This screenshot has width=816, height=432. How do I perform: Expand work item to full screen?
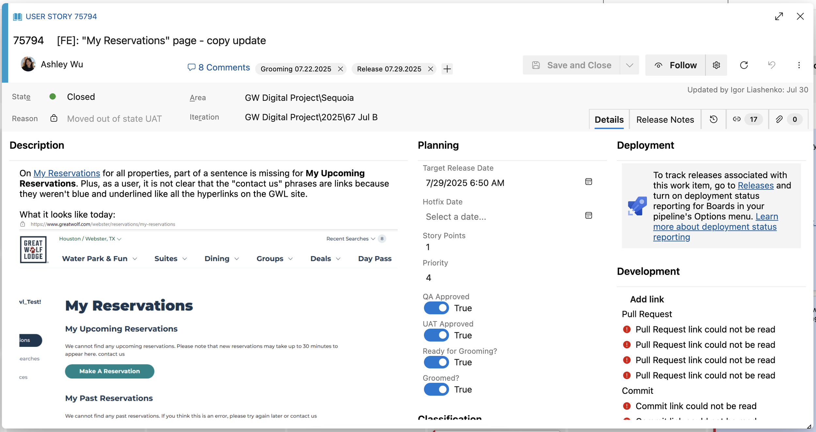779,16
